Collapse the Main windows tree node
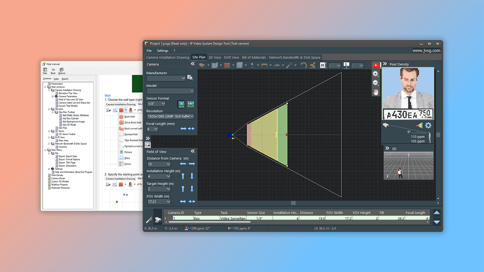Viewport: 484px width, 272px height. [45, 87]
